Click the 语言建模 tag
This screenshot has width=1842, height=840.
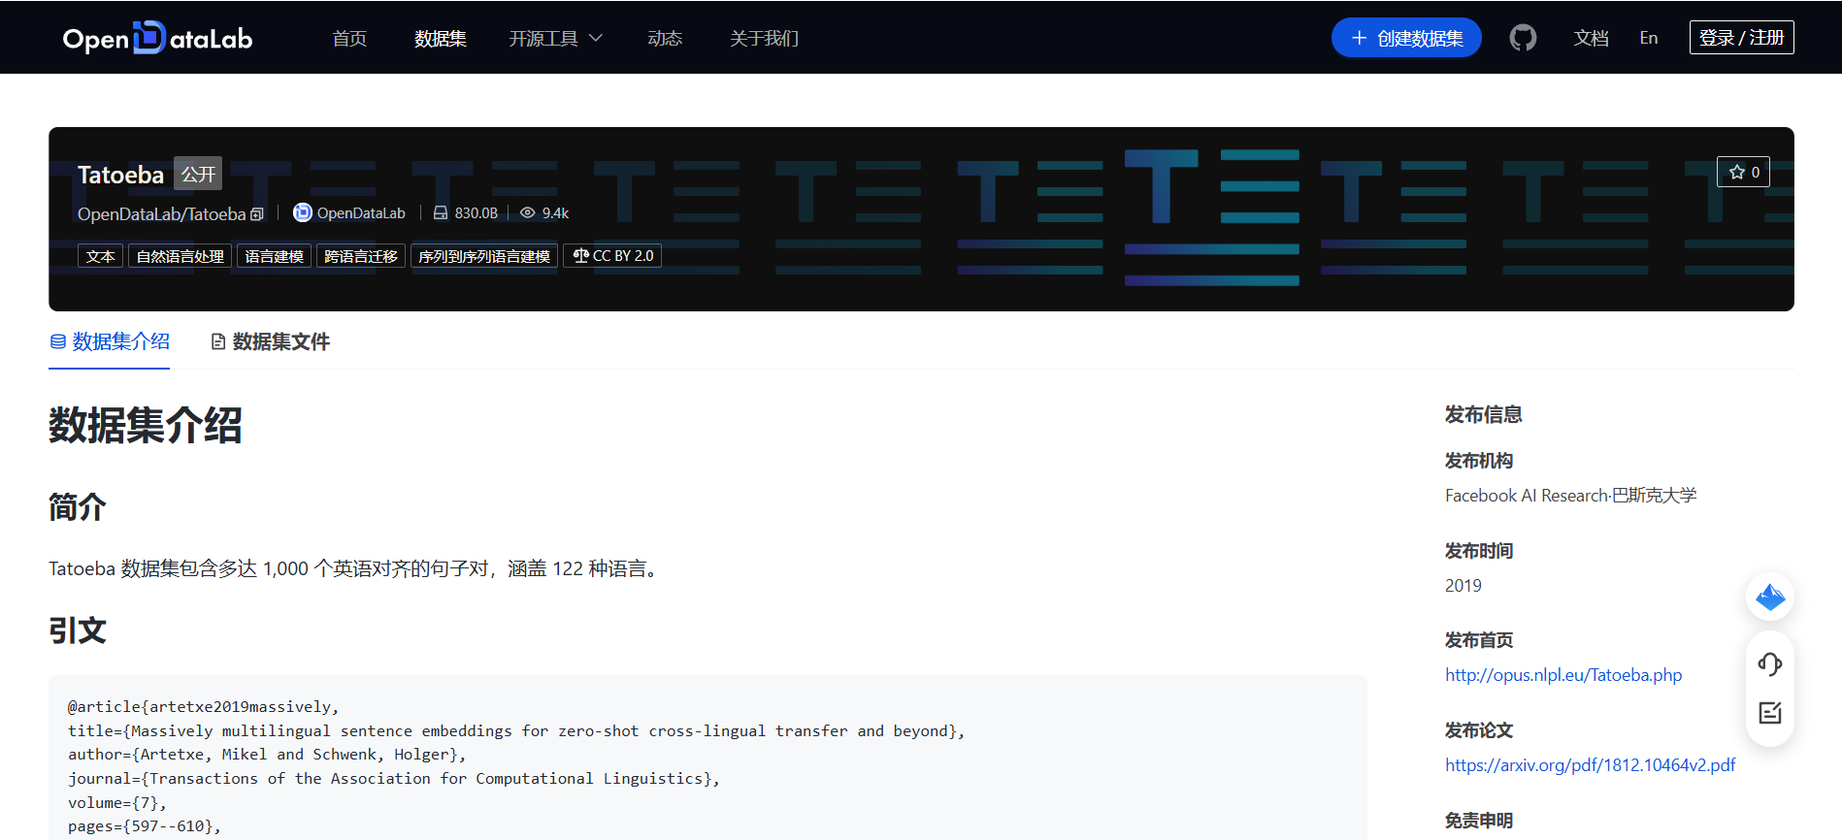point(275,256)
